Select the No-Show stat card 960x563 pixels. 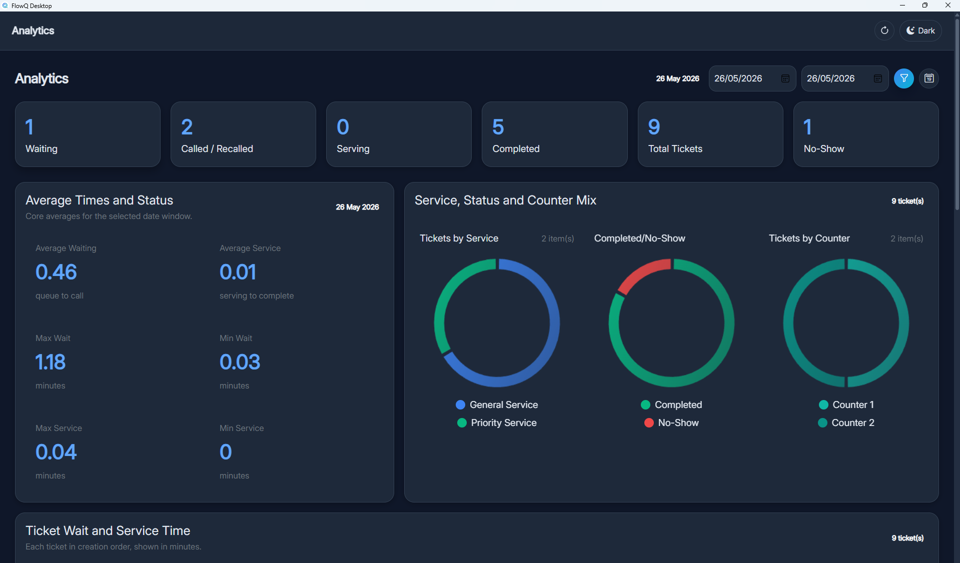pyautogui.click(x=865, y=134)
